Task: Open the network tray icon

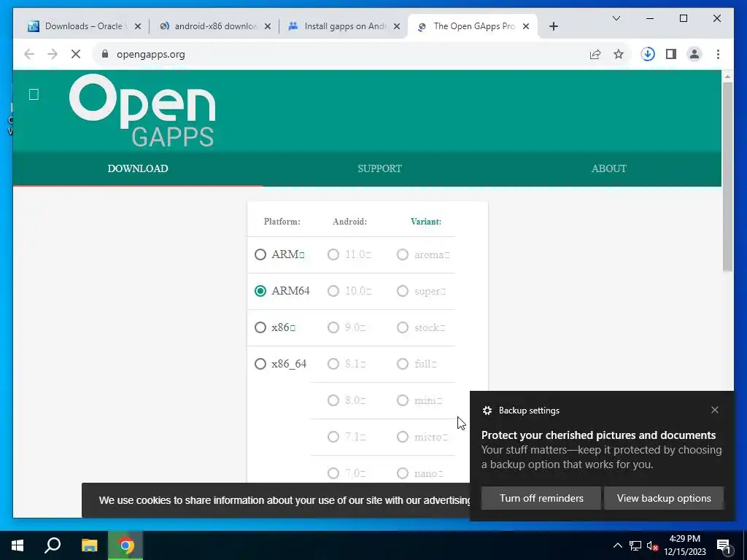Action: [x=635, y=545]
